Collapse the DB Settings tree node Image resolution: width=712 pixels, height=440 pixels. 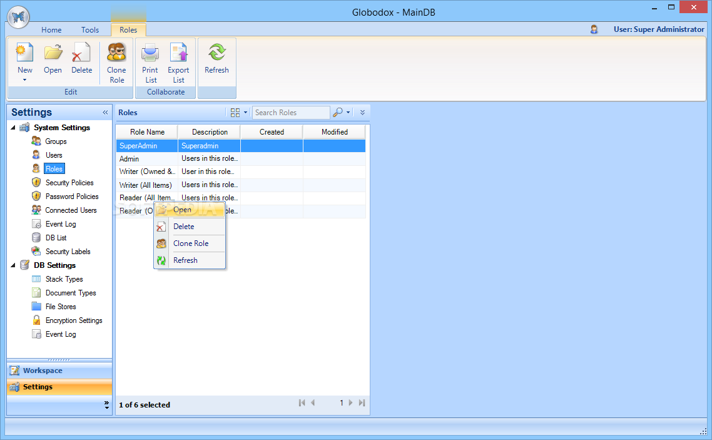coord(13,265)
